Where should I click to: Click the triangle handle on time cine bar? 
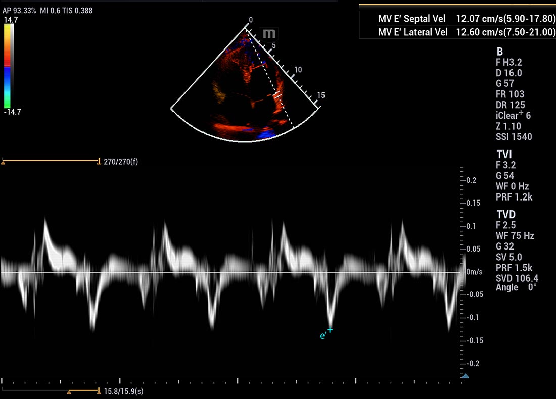(x=69, y=391)
